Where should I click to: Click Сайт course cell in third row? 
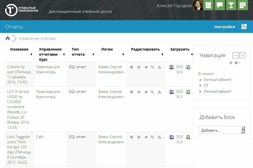[x=40, y=137]
